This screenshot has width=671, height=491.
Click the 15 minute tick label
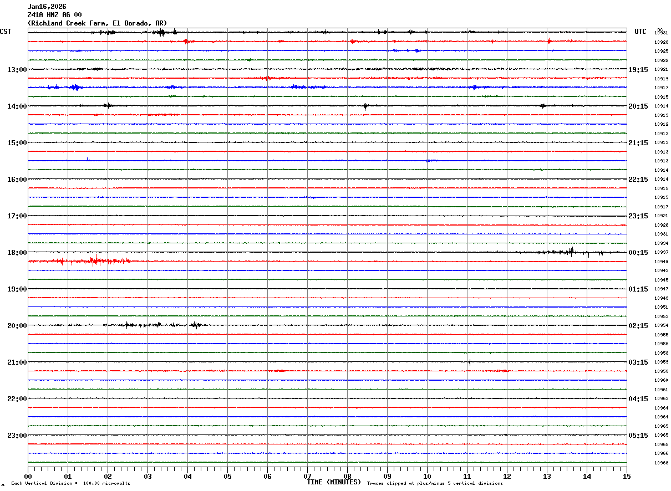coord(627,476)
